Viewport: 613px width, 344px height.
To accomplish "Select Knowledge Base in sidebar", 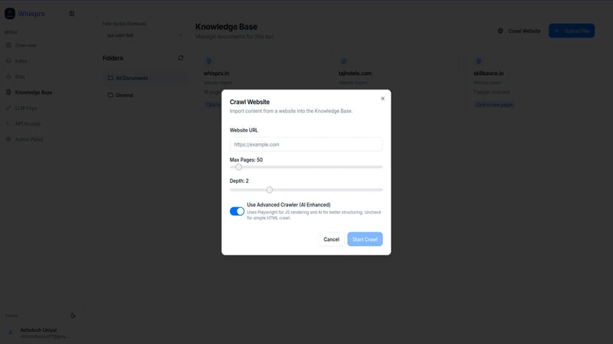I will tap(33, 92).
